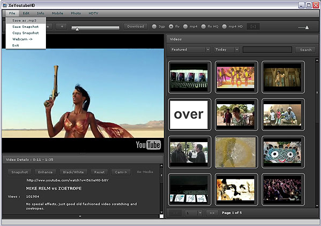Select Exit from the File menu
The image size is (321, 226).
[x=26, y=45]
